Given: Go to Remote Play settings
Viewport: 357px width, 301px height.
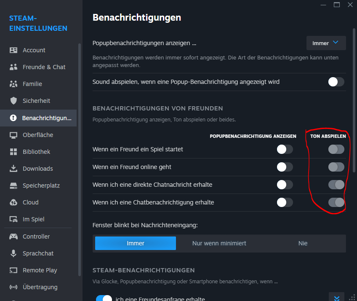Looking at the screenshot, I should (40, 270).
